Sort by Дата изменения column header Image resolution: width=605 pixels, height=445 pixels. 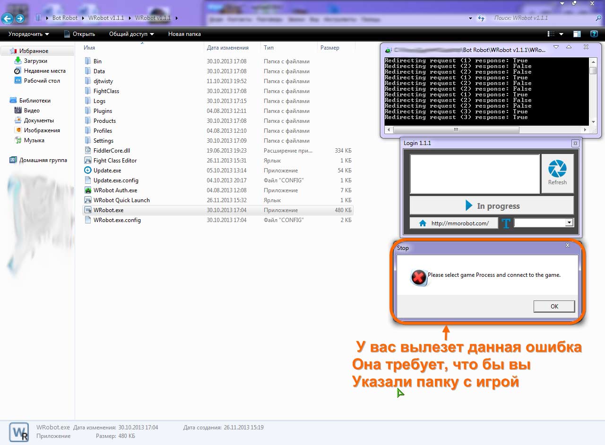(228, 48)
